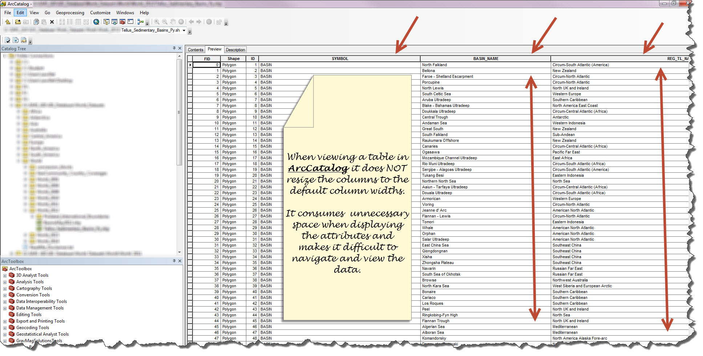Click the Create Thumbnail icon
This screenshot has height=356, width=703.
coord(219,22)
